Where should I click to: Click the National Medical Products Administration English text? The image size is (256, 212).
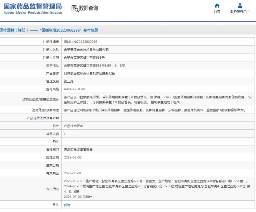pyautogui.click(x=33, y=13)
